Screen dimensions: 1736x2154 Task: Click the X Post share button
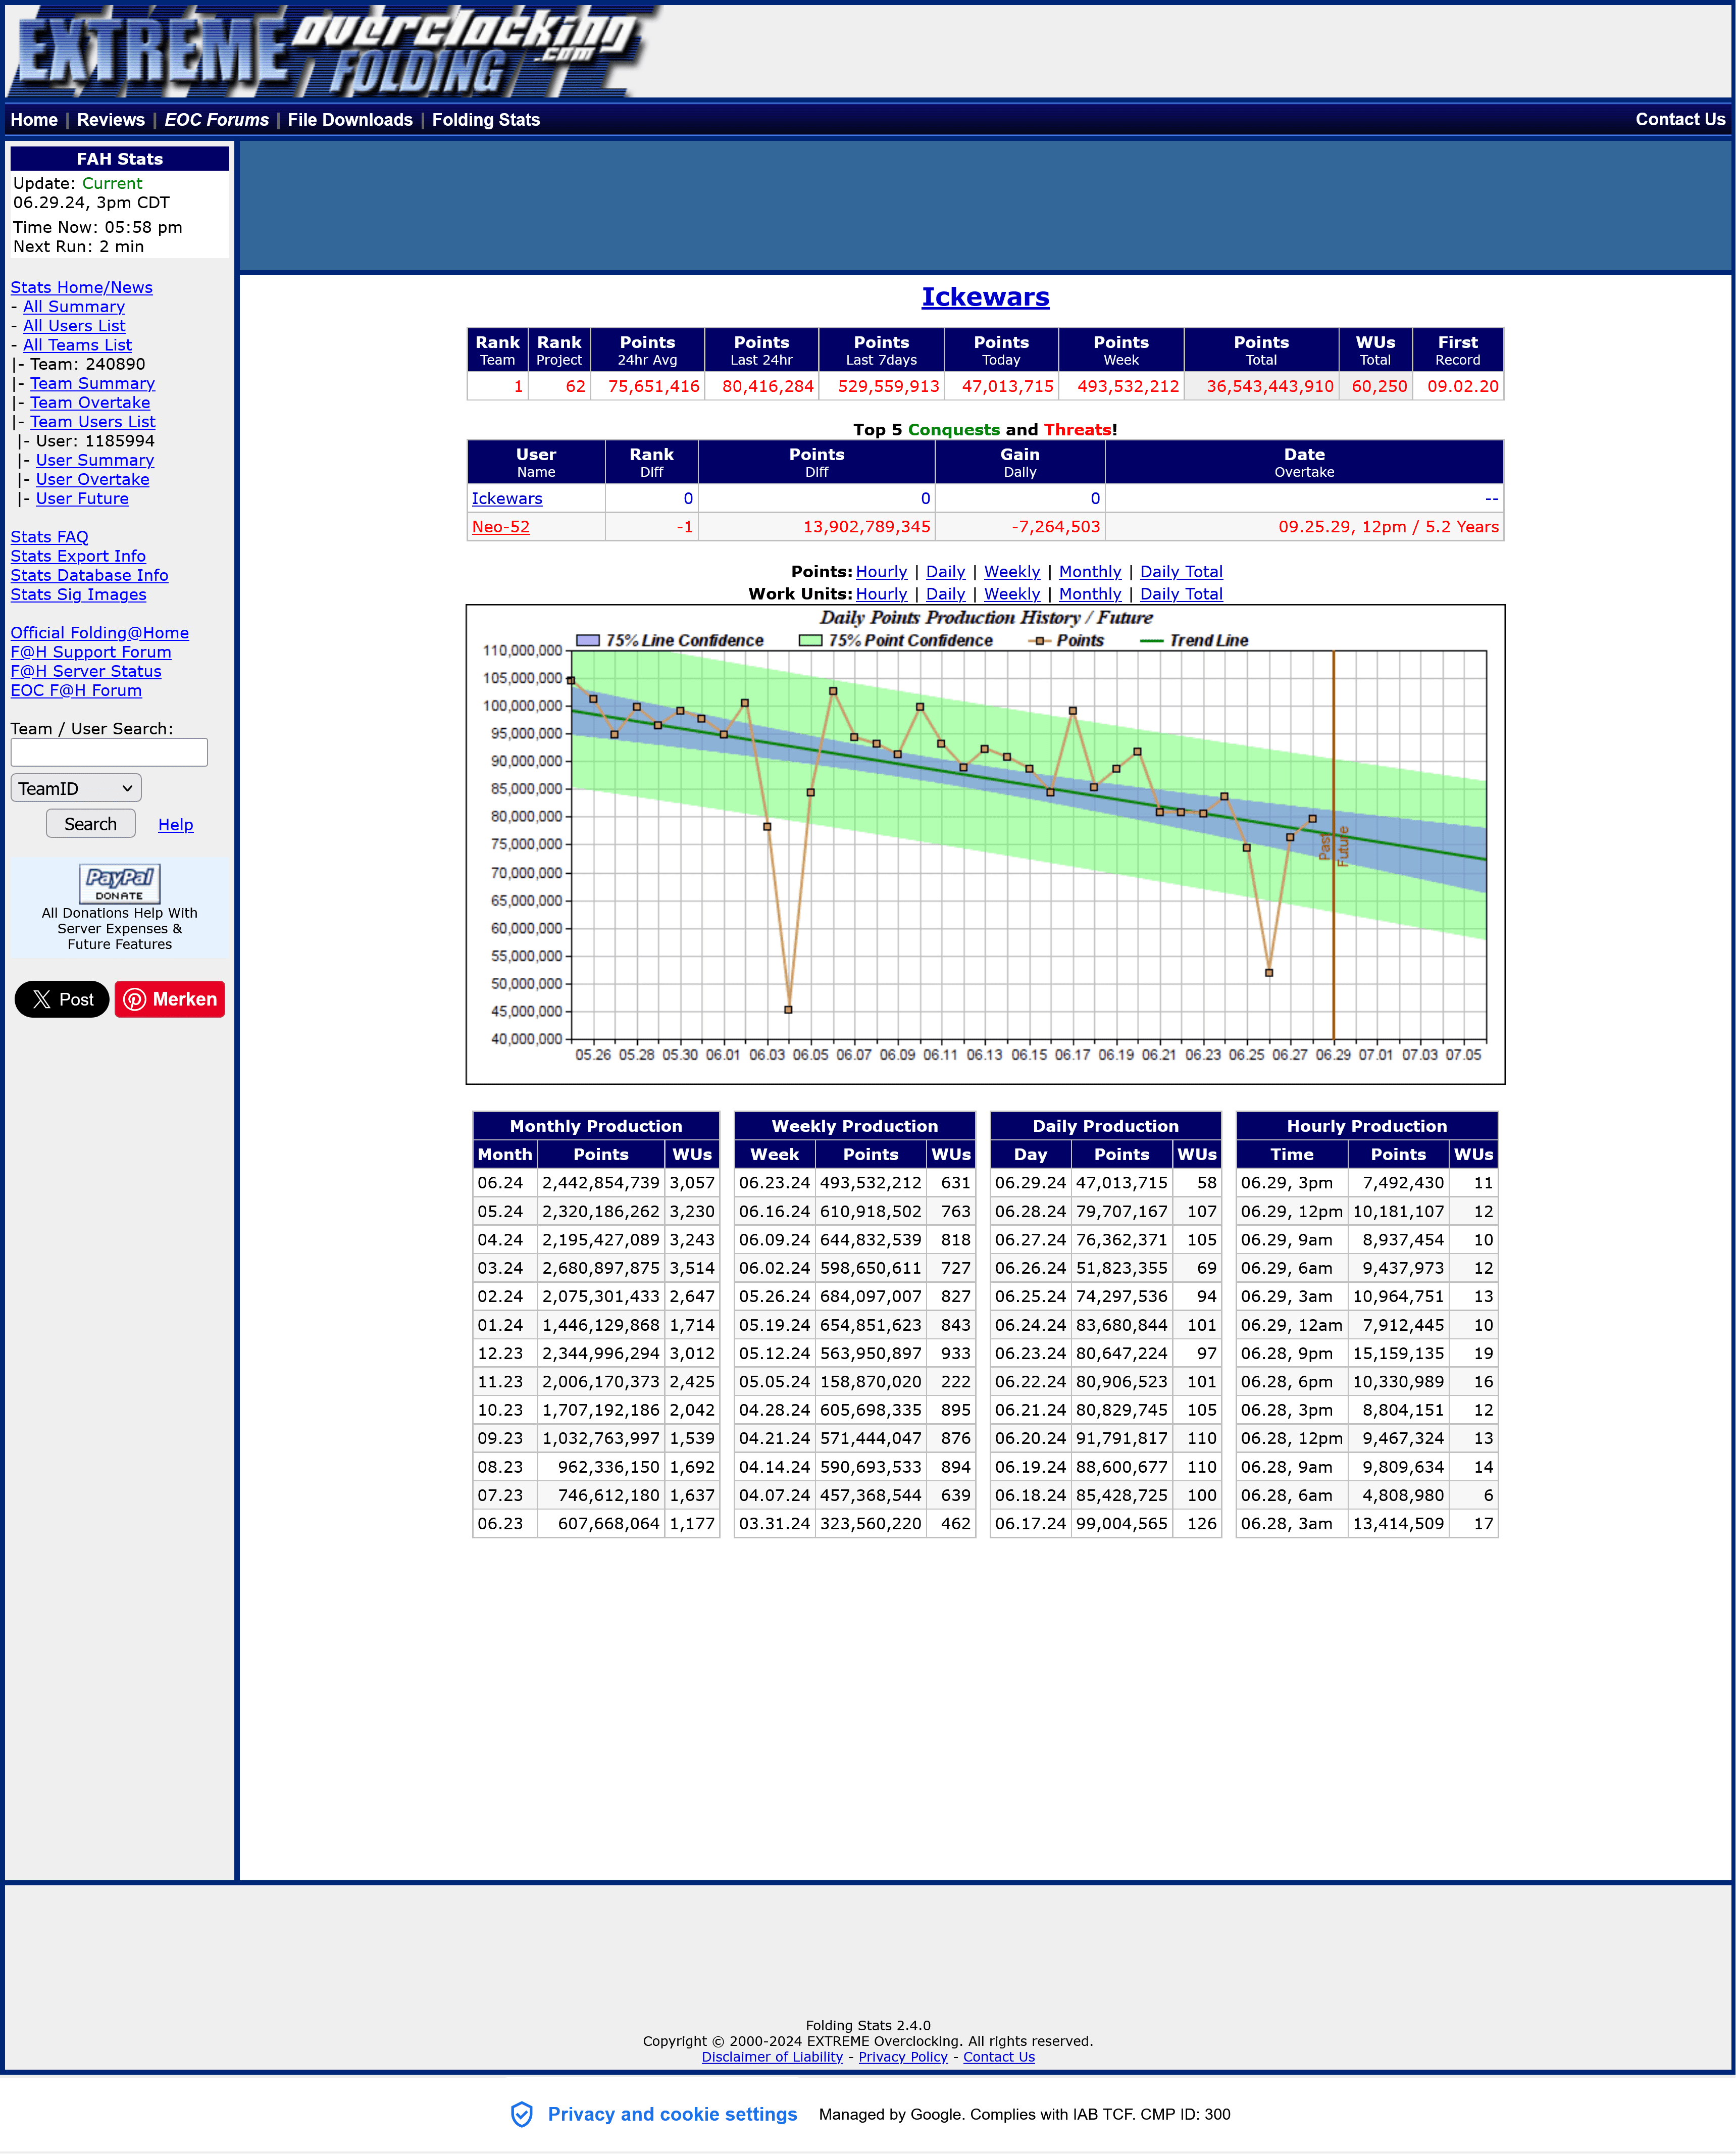[62, 999]
